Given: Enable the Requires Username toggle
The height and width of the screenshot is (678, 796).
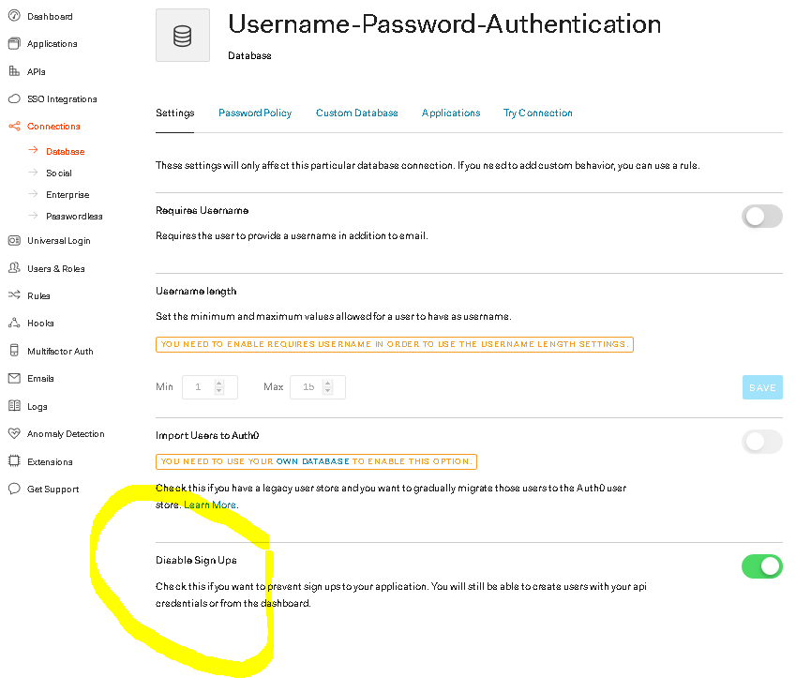Looking at the screenshot, I should 761,217.
